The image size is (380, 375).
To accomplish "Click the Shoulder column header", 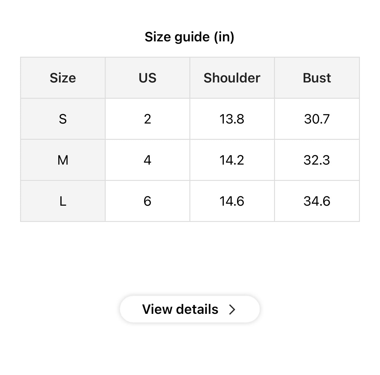I will pos(232,78).
